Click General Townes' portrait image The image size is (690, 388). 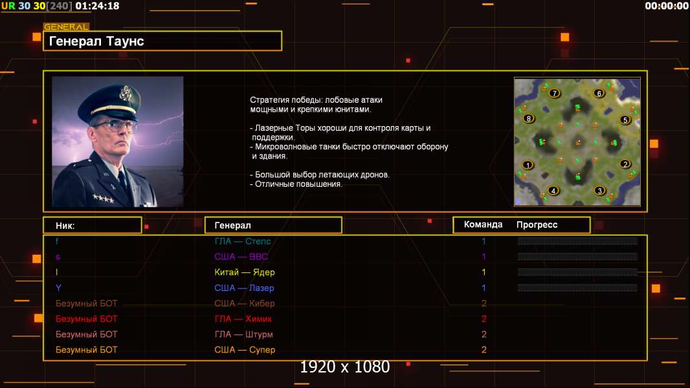pos(118,142)
